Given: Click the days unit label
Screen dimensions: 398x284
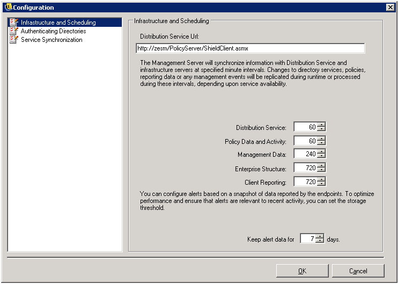Looking at the screenshot, I should pos(333,239).
